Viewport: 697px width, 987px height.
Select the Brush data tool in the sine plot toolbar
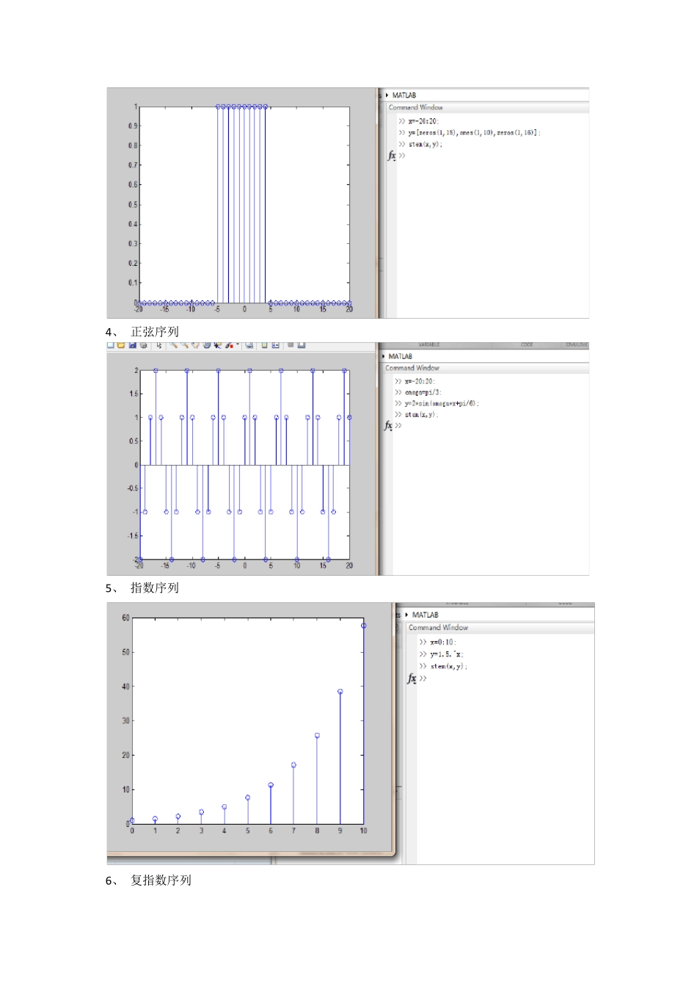[230, 344]
